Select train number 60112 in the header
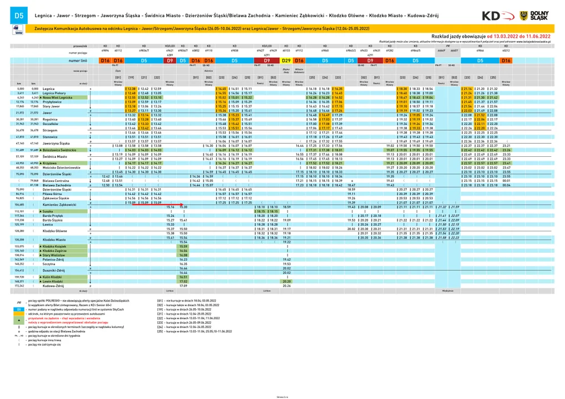Image resolution: width=565 pixels, height=399 pixels. tap(118, 51)
